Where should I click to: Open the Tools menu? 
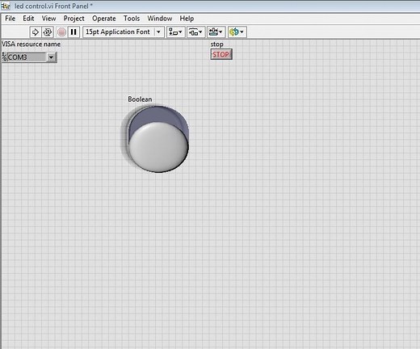(132, 19)
